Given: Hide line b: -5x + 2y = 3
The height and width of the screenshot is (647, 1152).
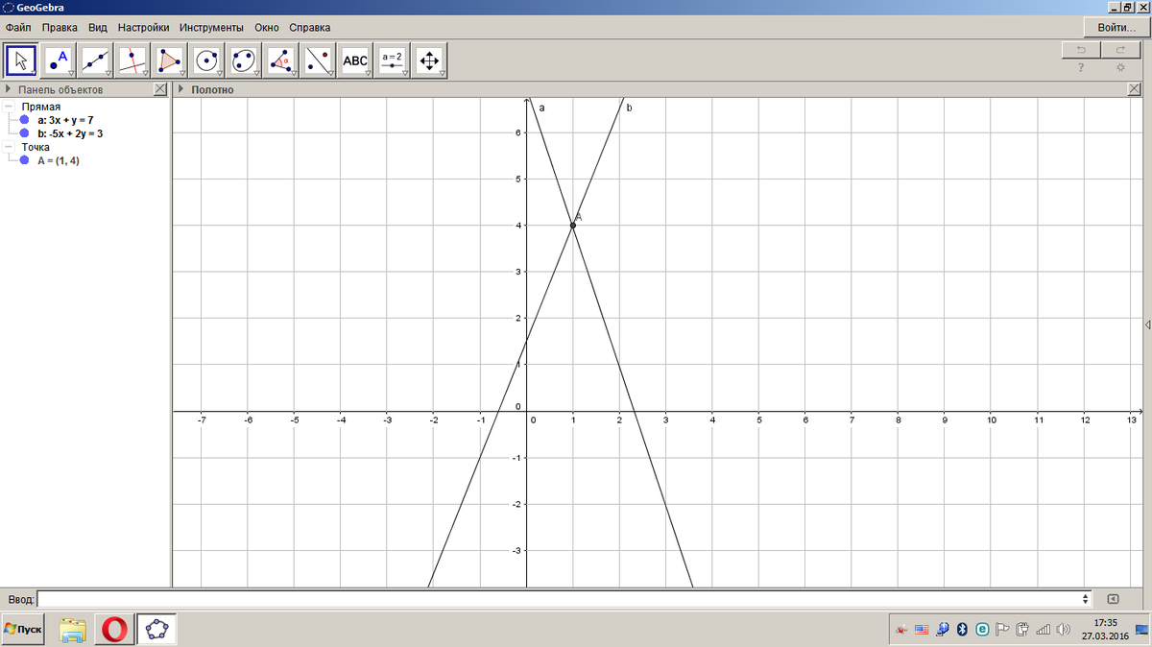Looking at the screenshot, I should tap(24, 133).
